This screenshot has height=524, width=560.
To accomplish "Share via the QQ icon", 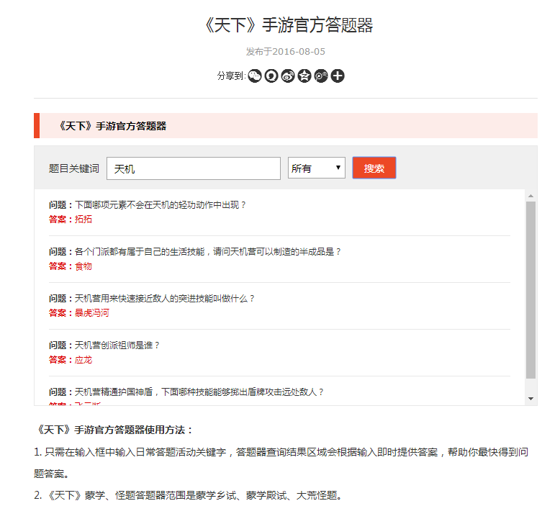I will [x=271, y=76].
